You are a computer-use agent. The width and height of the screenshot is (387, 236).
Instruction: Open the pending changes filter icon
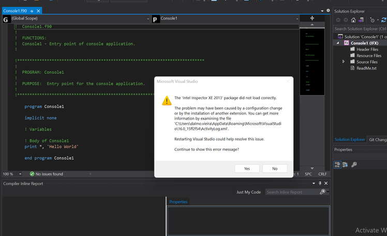click(372, 20)
